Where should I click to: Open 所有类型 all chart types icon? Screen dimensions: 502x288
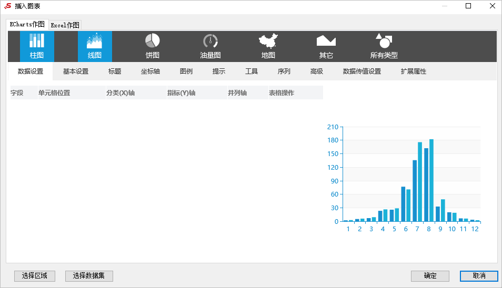[384, 46]
